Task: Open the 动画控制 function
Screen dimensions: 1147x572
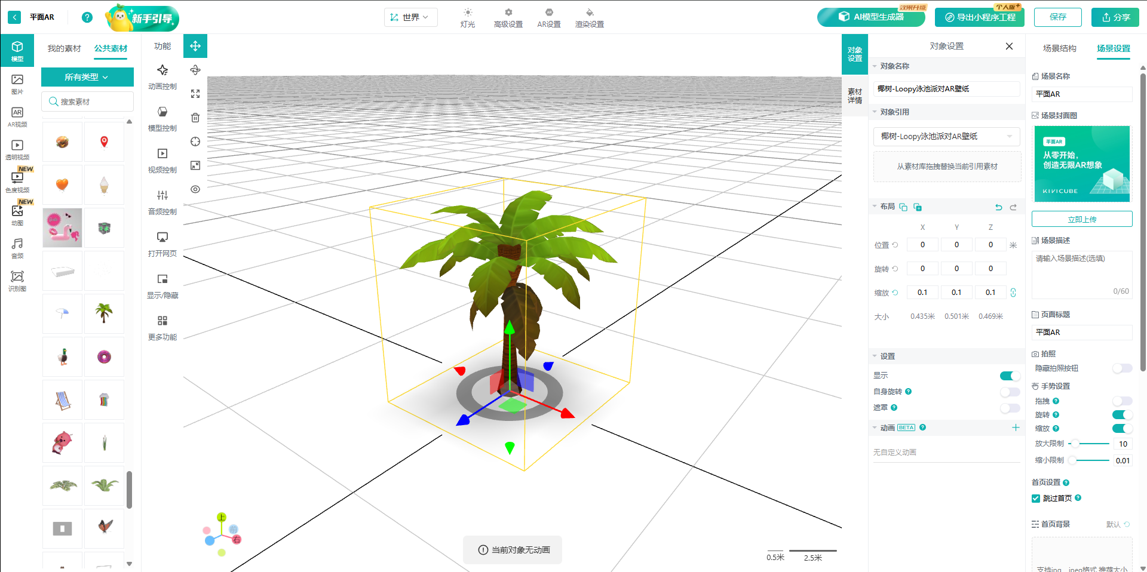Action: pyautogui.click(x=162, y=77)
